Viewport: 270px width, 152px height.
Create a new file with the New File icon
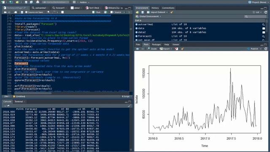[3, 2]
